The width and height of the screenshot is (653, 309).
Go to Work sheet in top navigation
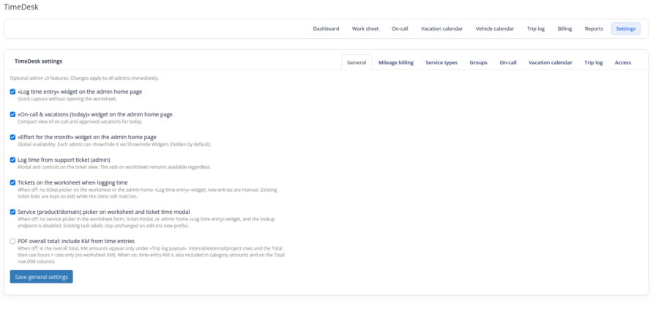[x=365, y=29]
